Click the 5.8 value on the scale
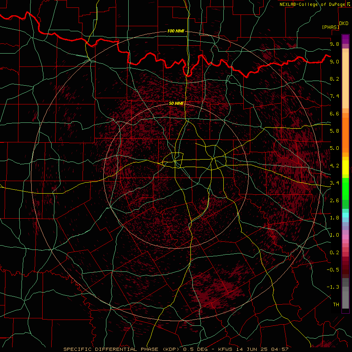This screenshot has height=352, width=352. point(334,131)
